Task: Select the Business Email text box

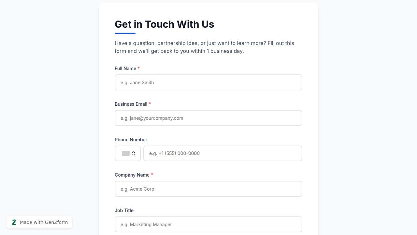Action: [208, 118]
